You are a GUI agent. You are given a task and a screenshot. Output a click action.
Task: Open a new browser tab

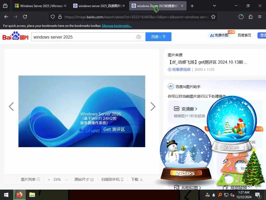(x=192, y=6)
